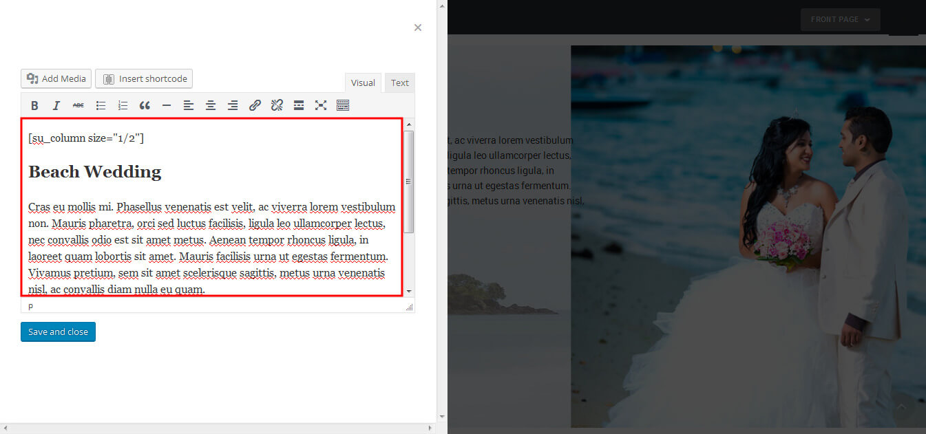926x434 pixels.
Task: Click the vertical scrollbar thumb in editor
Action: pyautogui.click(x=409, y=182)
